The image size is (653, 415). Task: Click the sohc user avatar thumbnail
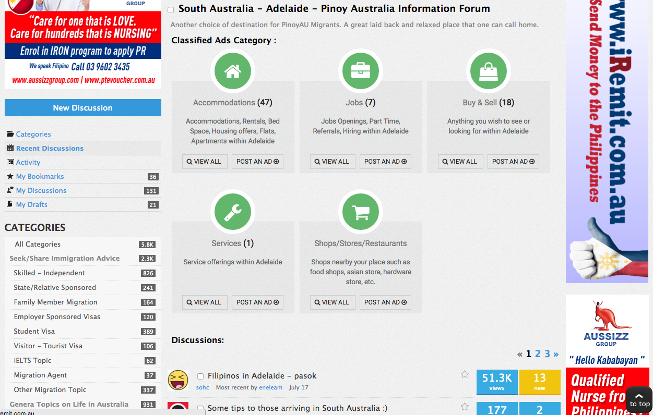click(178, 381)
